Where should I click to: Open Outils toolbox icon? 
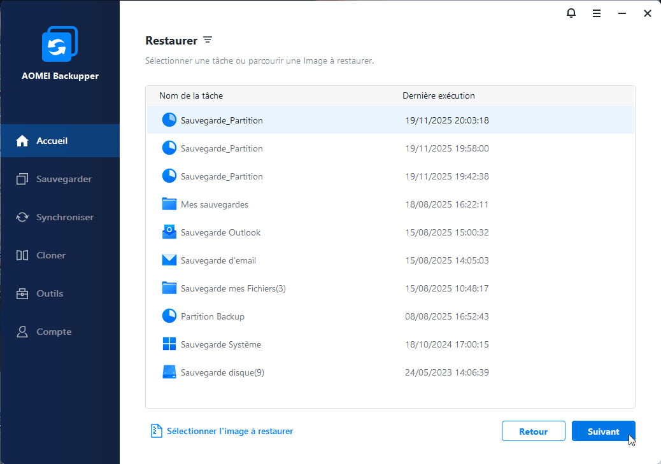(x=22, y=293)
